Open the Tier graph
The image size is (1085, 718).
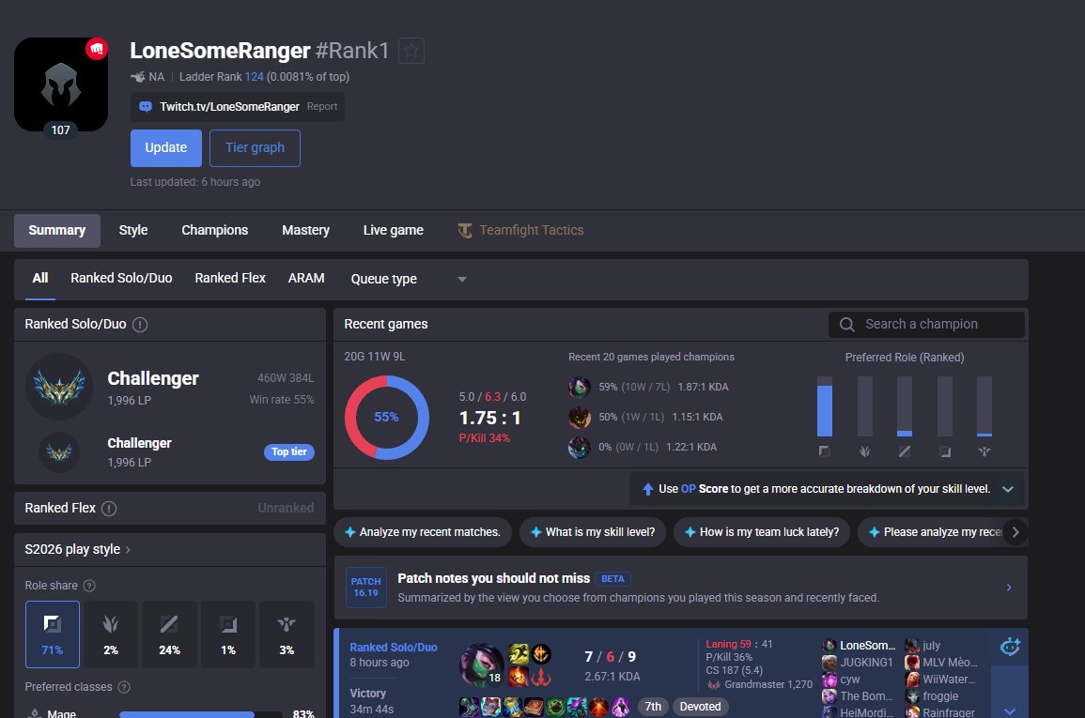pyautogui.click(x=255, y=148)
